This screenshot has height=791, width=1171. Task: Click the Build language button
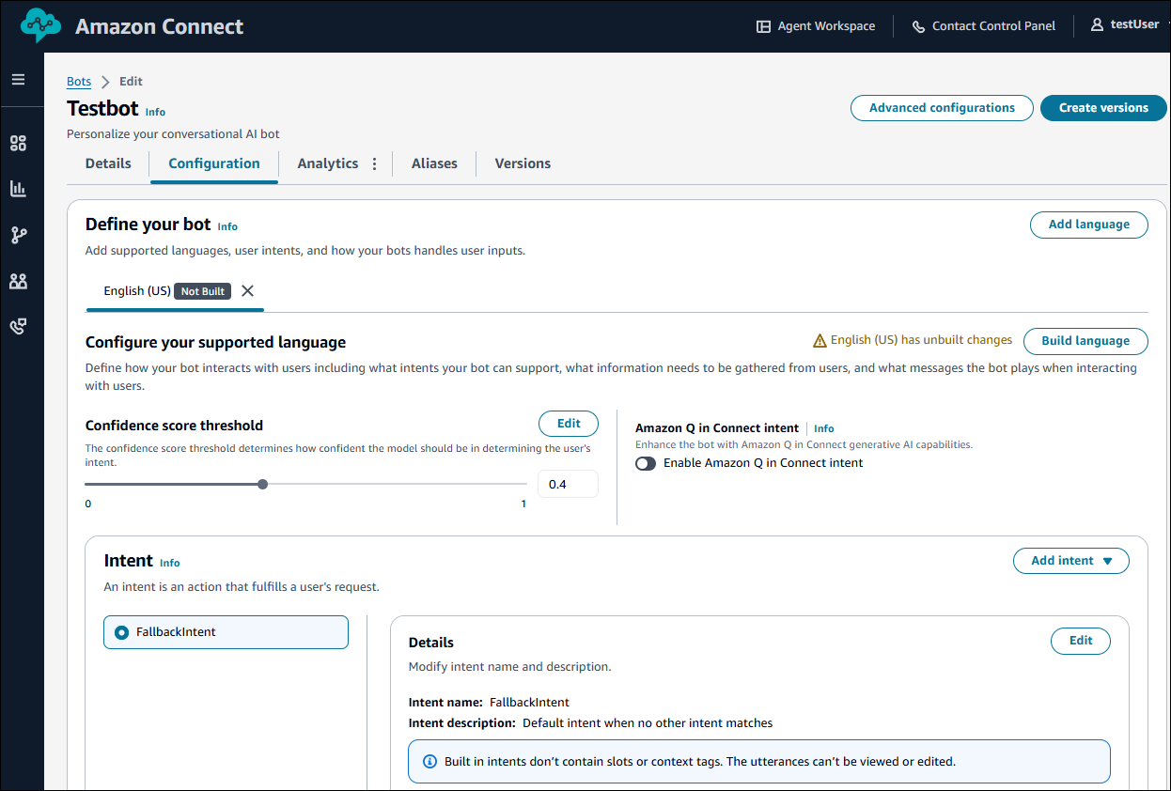[1085, 341]
